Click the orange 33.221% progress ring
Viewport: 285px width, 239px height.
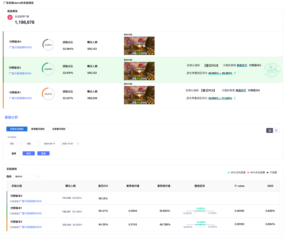tap(48, 94)
